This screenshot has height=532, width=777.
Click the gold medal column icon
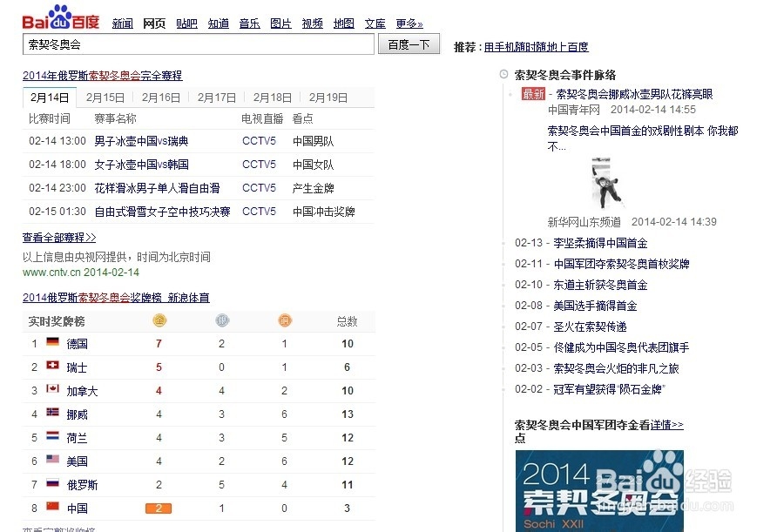pos(159,321)
